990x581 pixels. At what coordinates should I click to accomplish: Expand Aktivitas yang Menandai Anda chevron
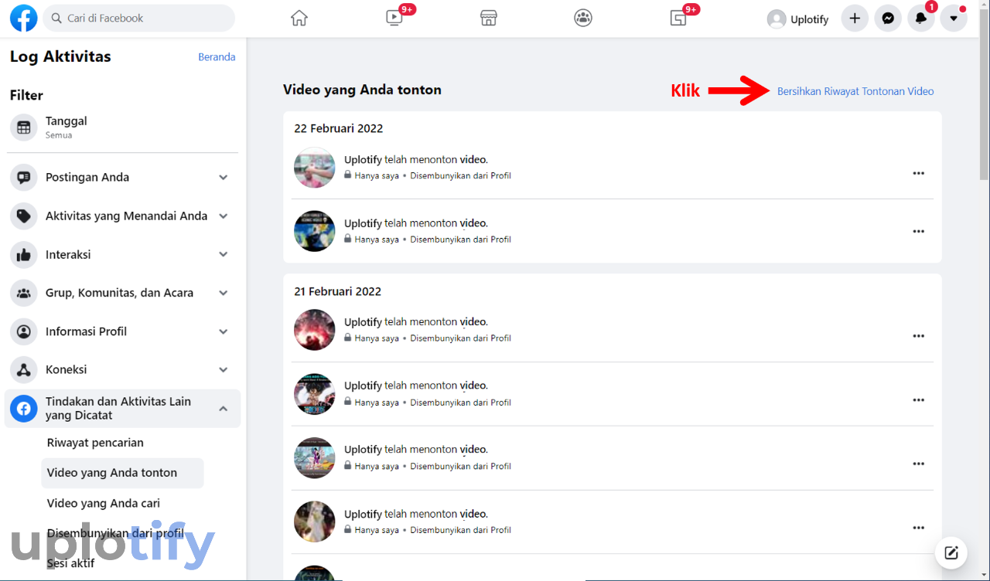tap(224, 216)
